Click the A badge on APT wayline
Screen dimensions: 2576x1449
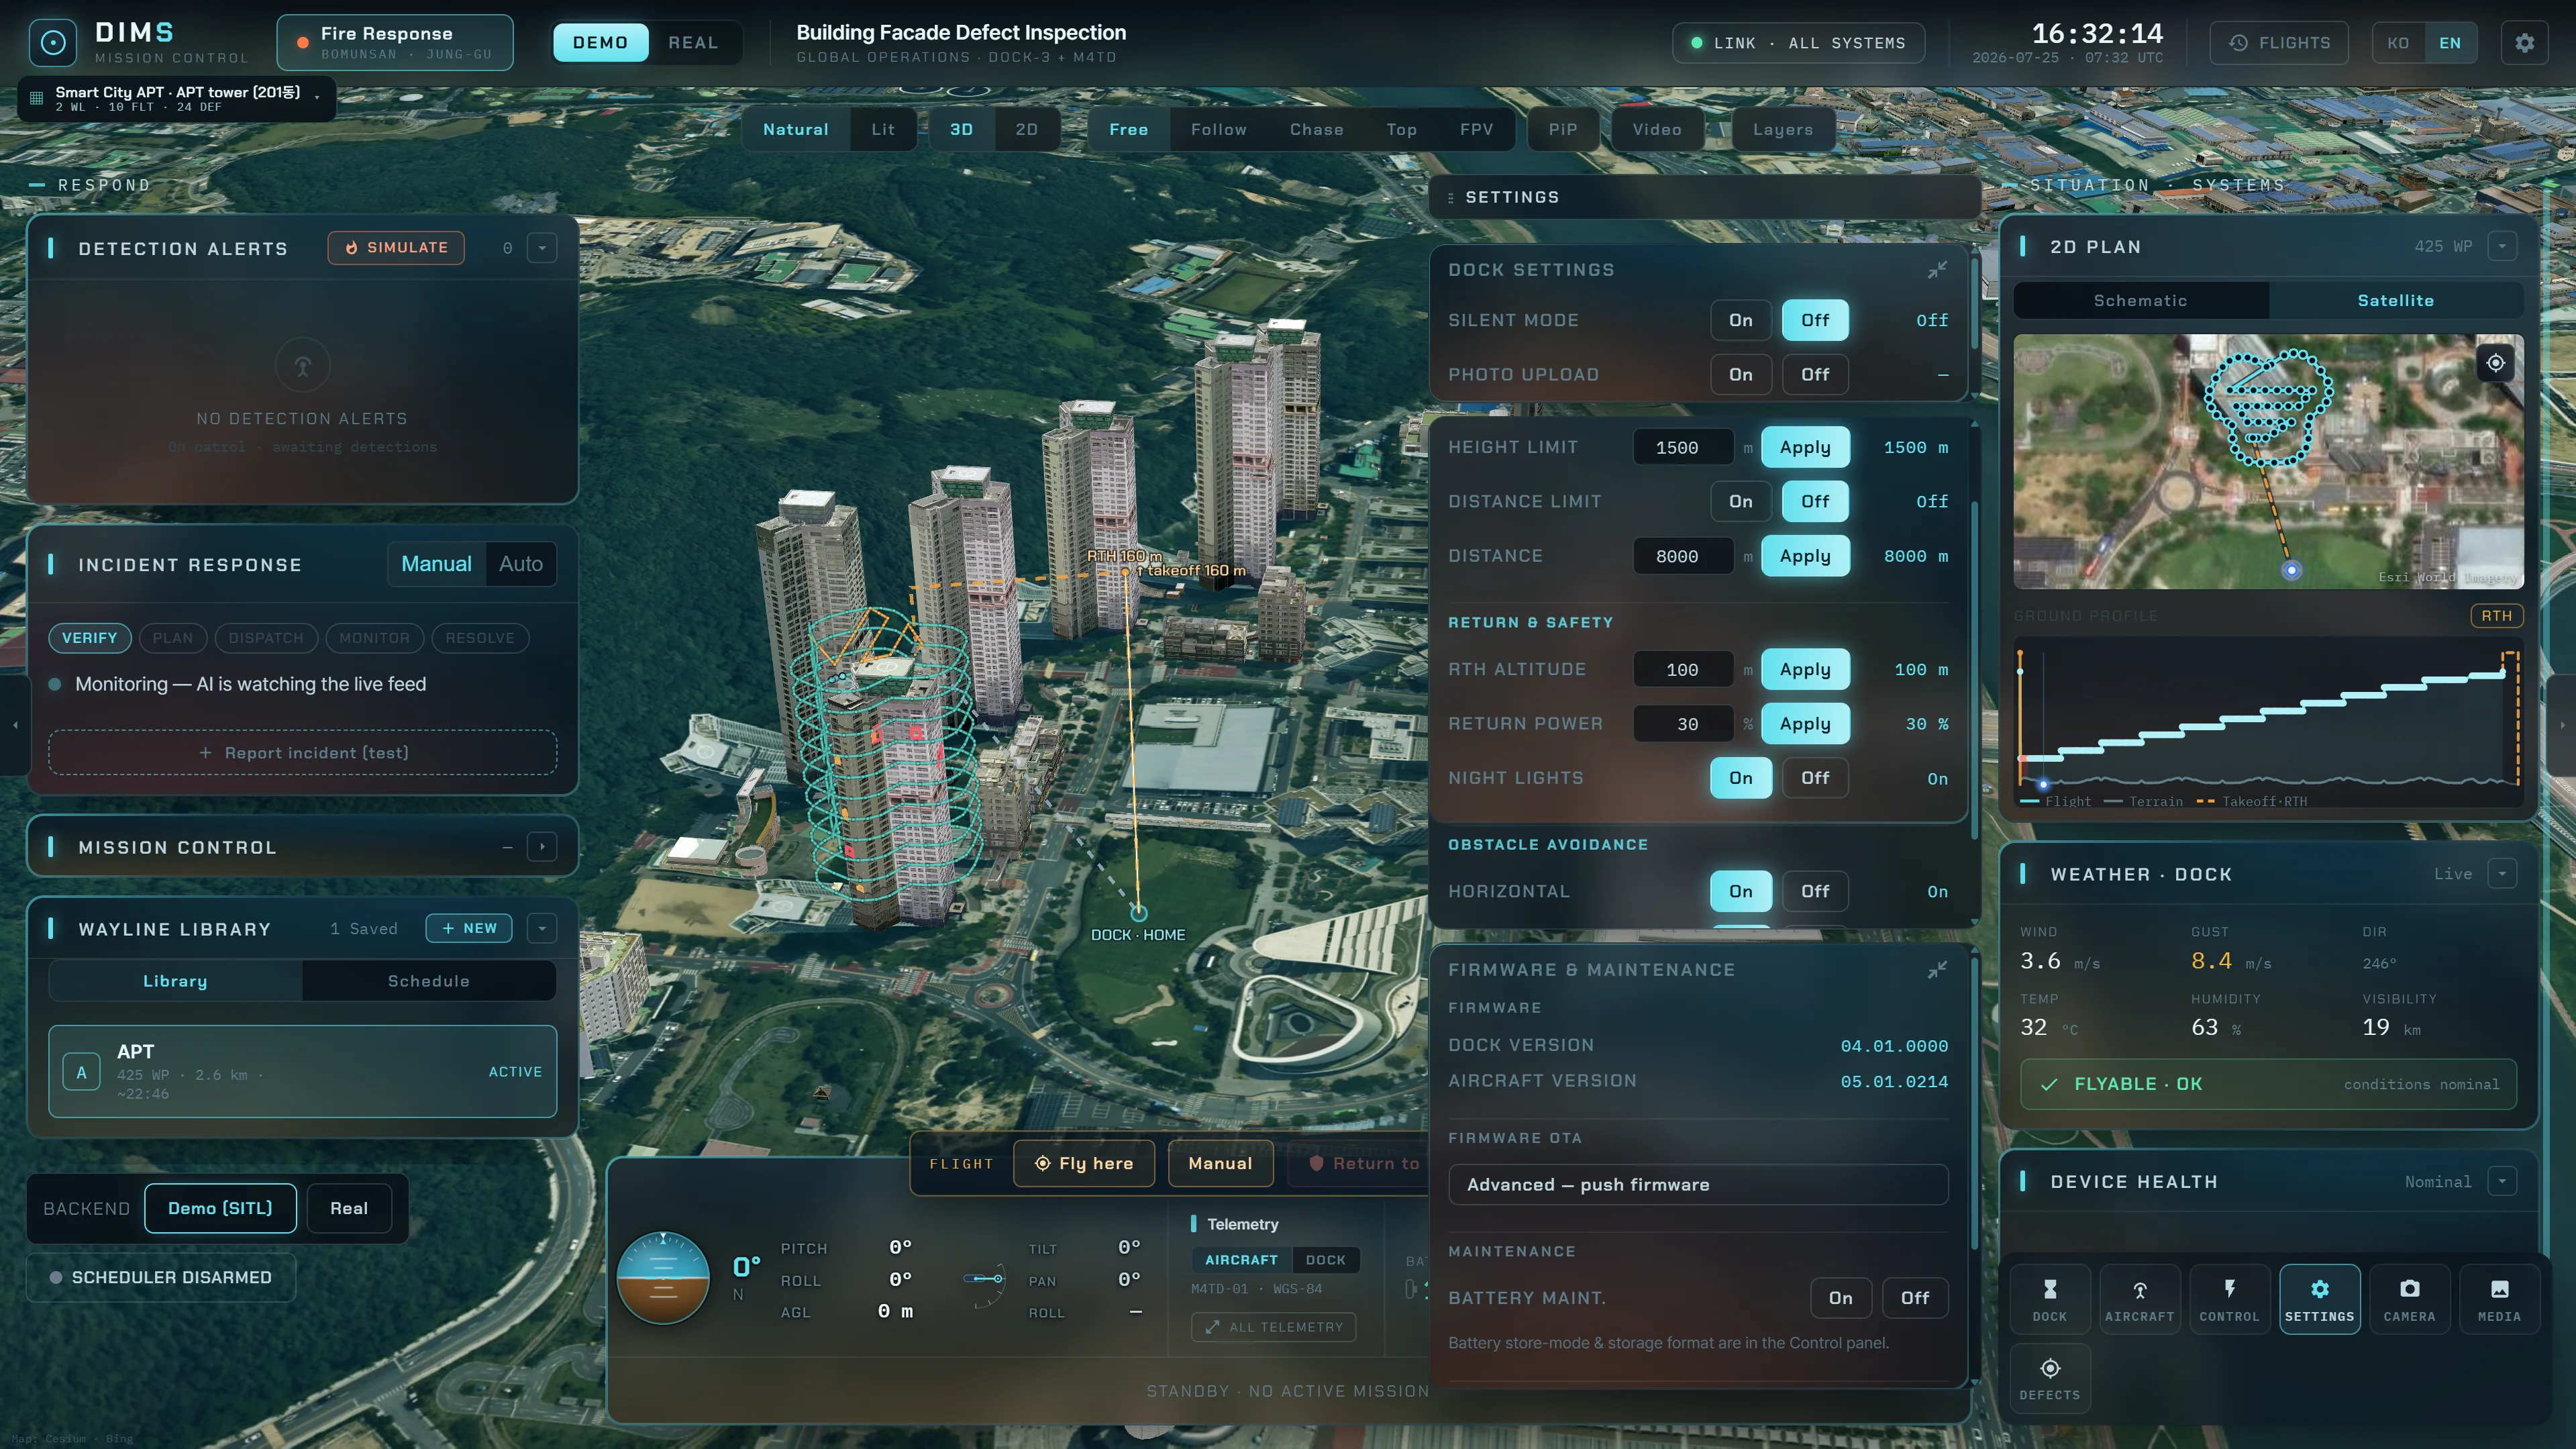(x=82, y=1072)
